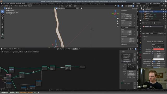
Task: Select the Add Cube tool
Action: coord(2,37)
